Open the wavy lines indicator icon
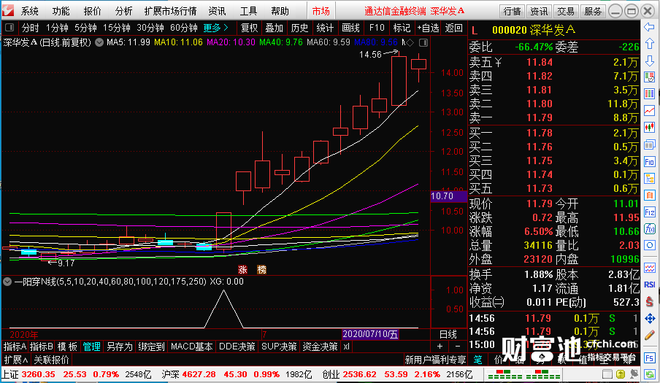Viewport: 660px width, 383px height. pyautogui.click(x=649, y=268)
